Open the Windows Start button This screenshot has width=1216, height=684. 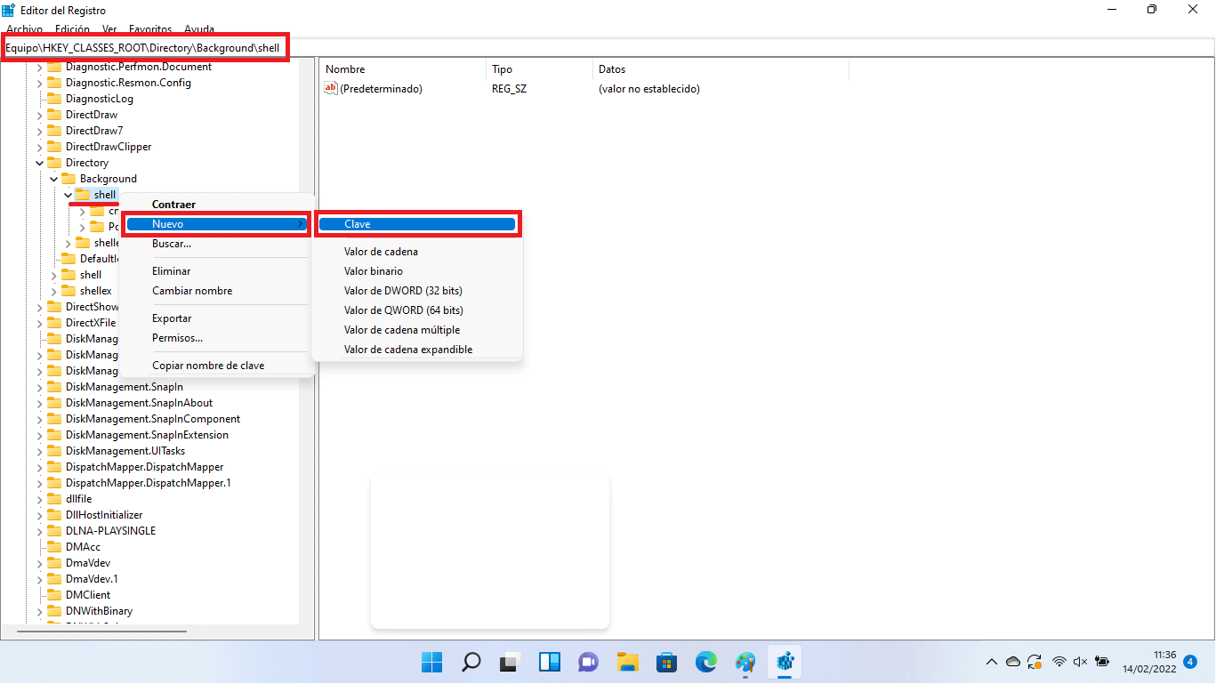(431, 662)
